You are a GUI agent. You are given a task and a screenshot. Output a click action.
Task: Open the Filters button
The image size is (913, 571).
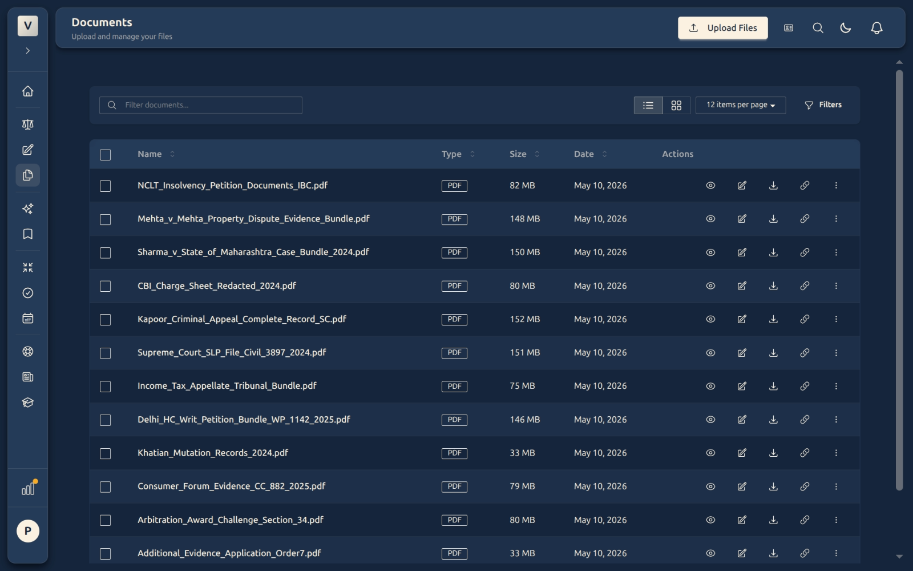[x=823, y=105]
